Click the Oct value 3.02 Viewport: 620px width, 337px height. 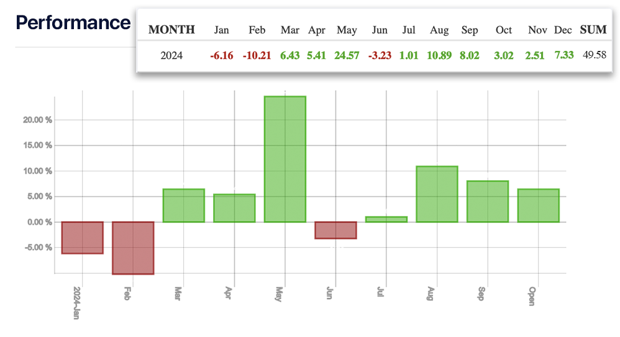[504, 55]
